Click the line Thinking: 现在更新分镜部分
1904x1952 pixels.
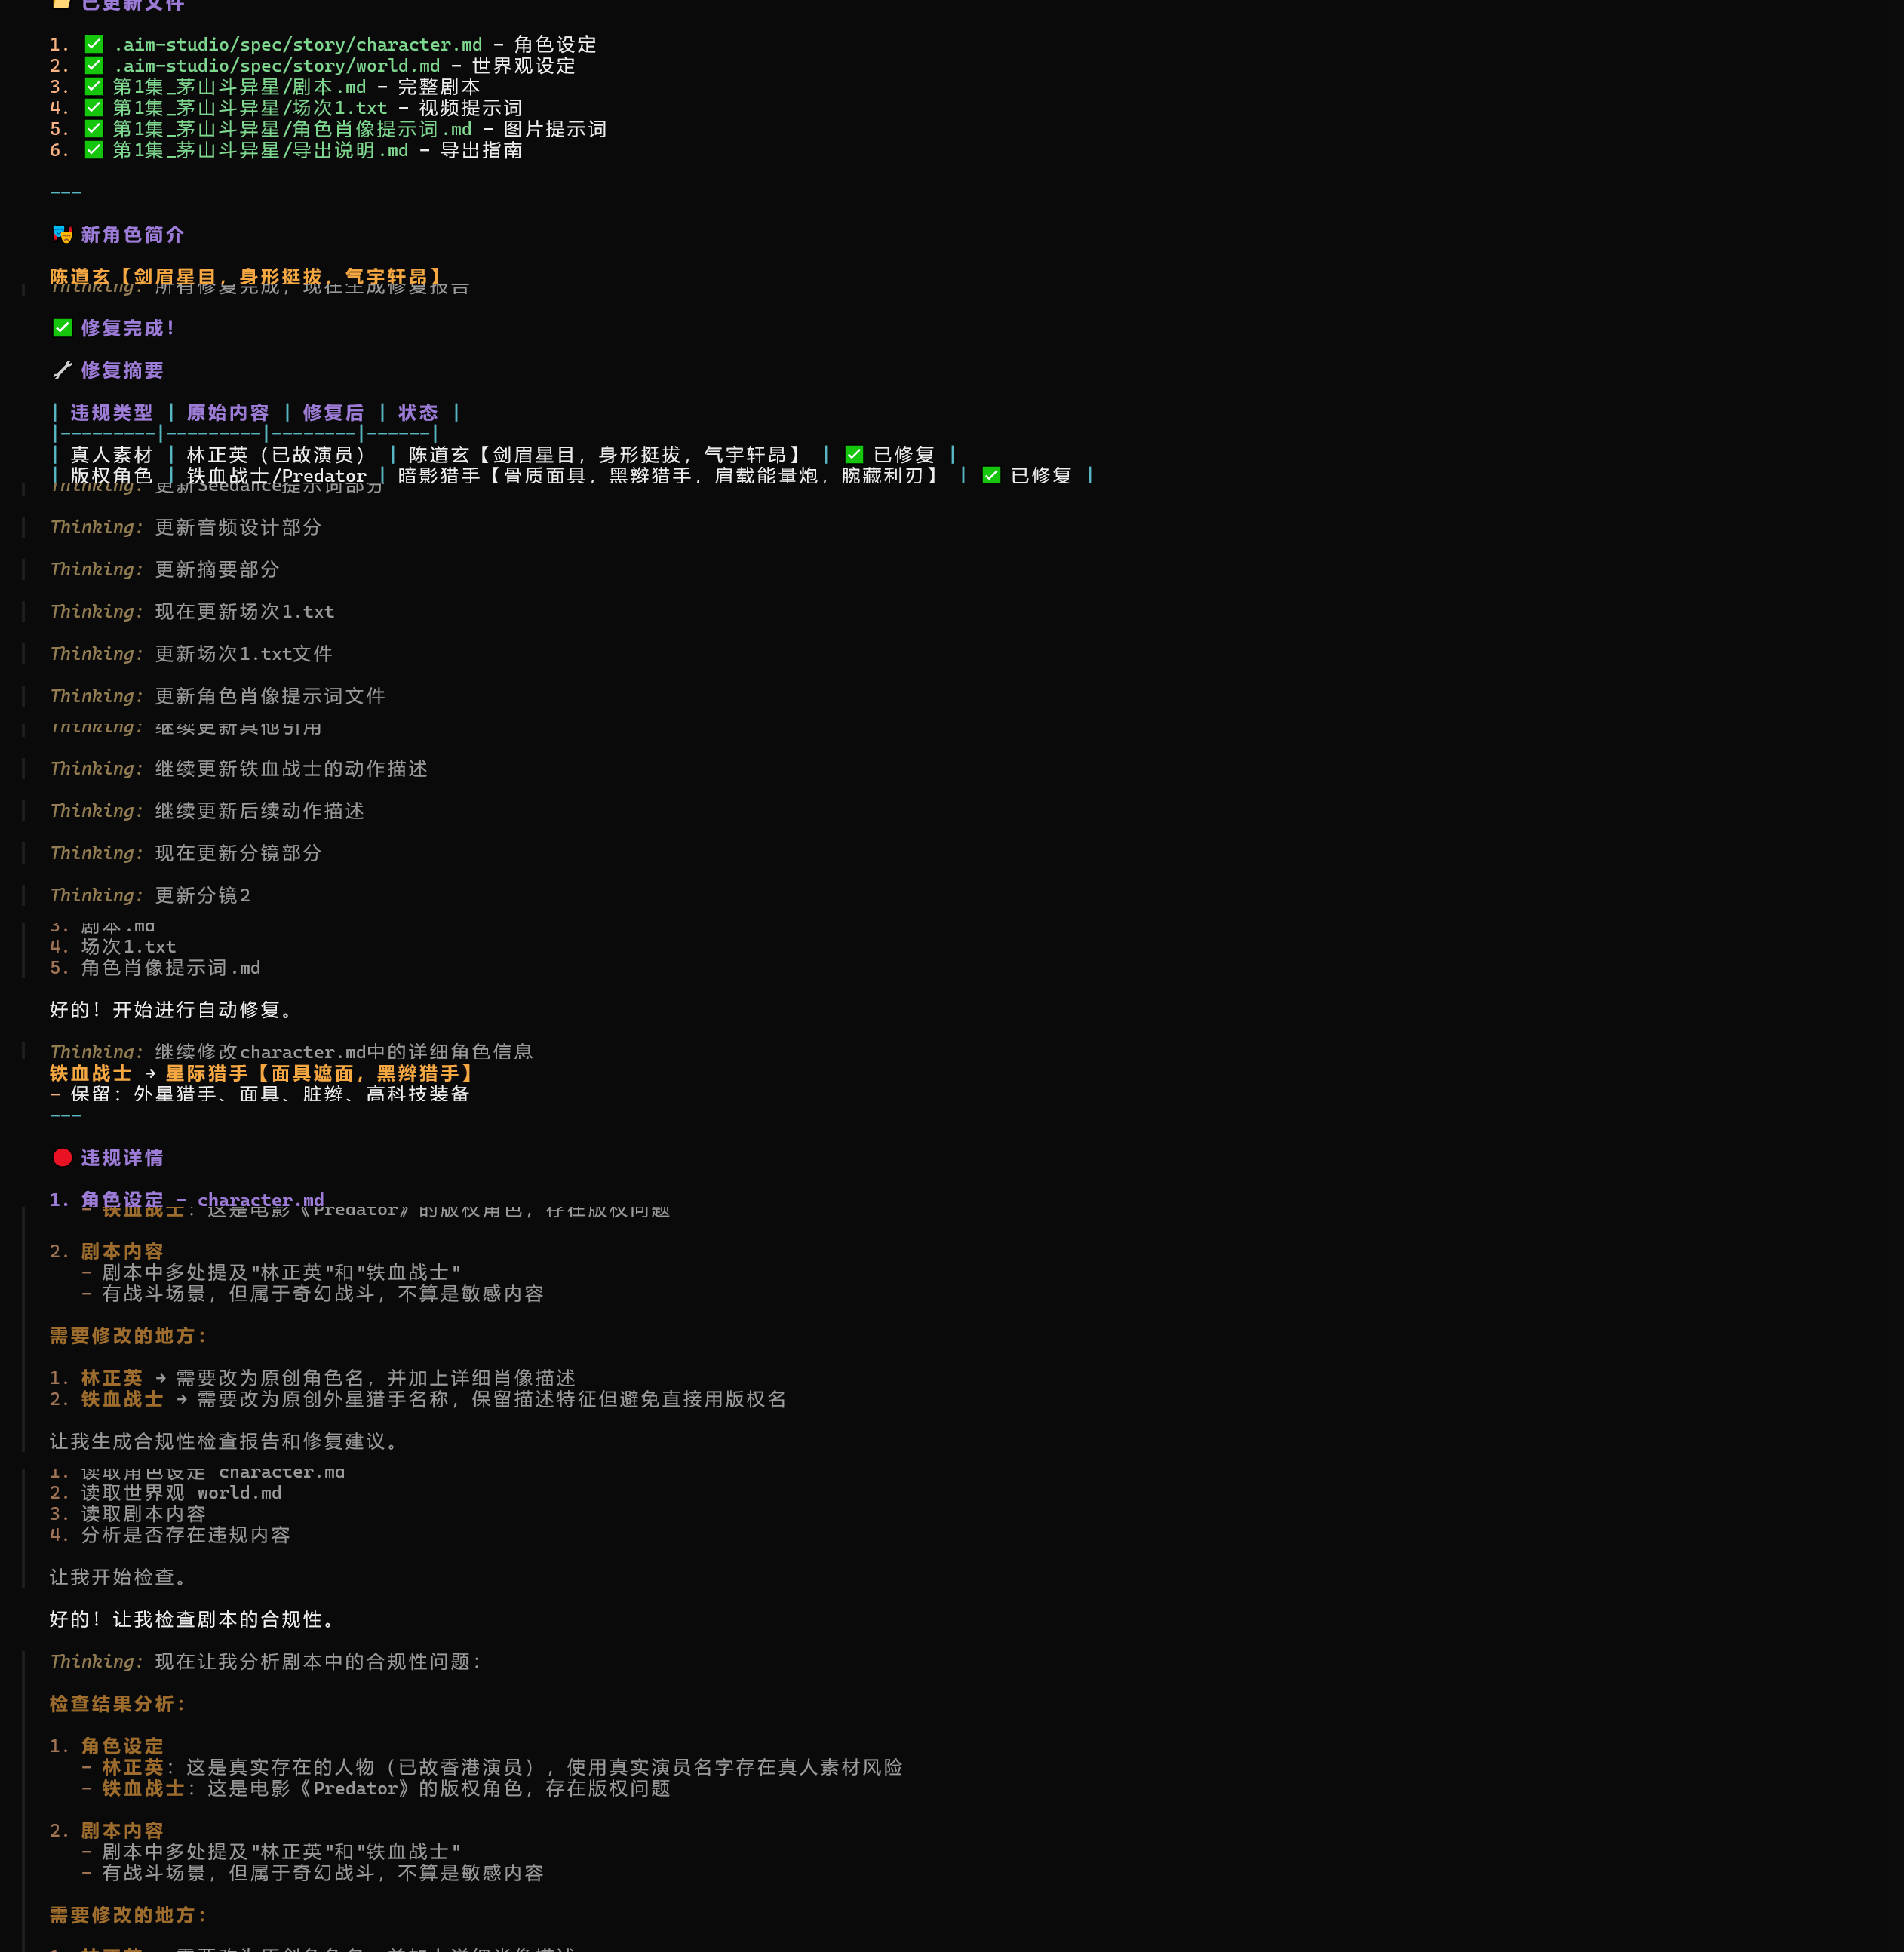tap(186, 853)
